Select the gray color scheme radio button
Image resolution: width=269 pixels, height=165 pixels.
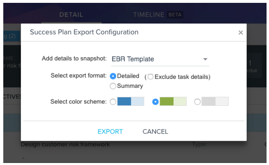tap(198, 102)
